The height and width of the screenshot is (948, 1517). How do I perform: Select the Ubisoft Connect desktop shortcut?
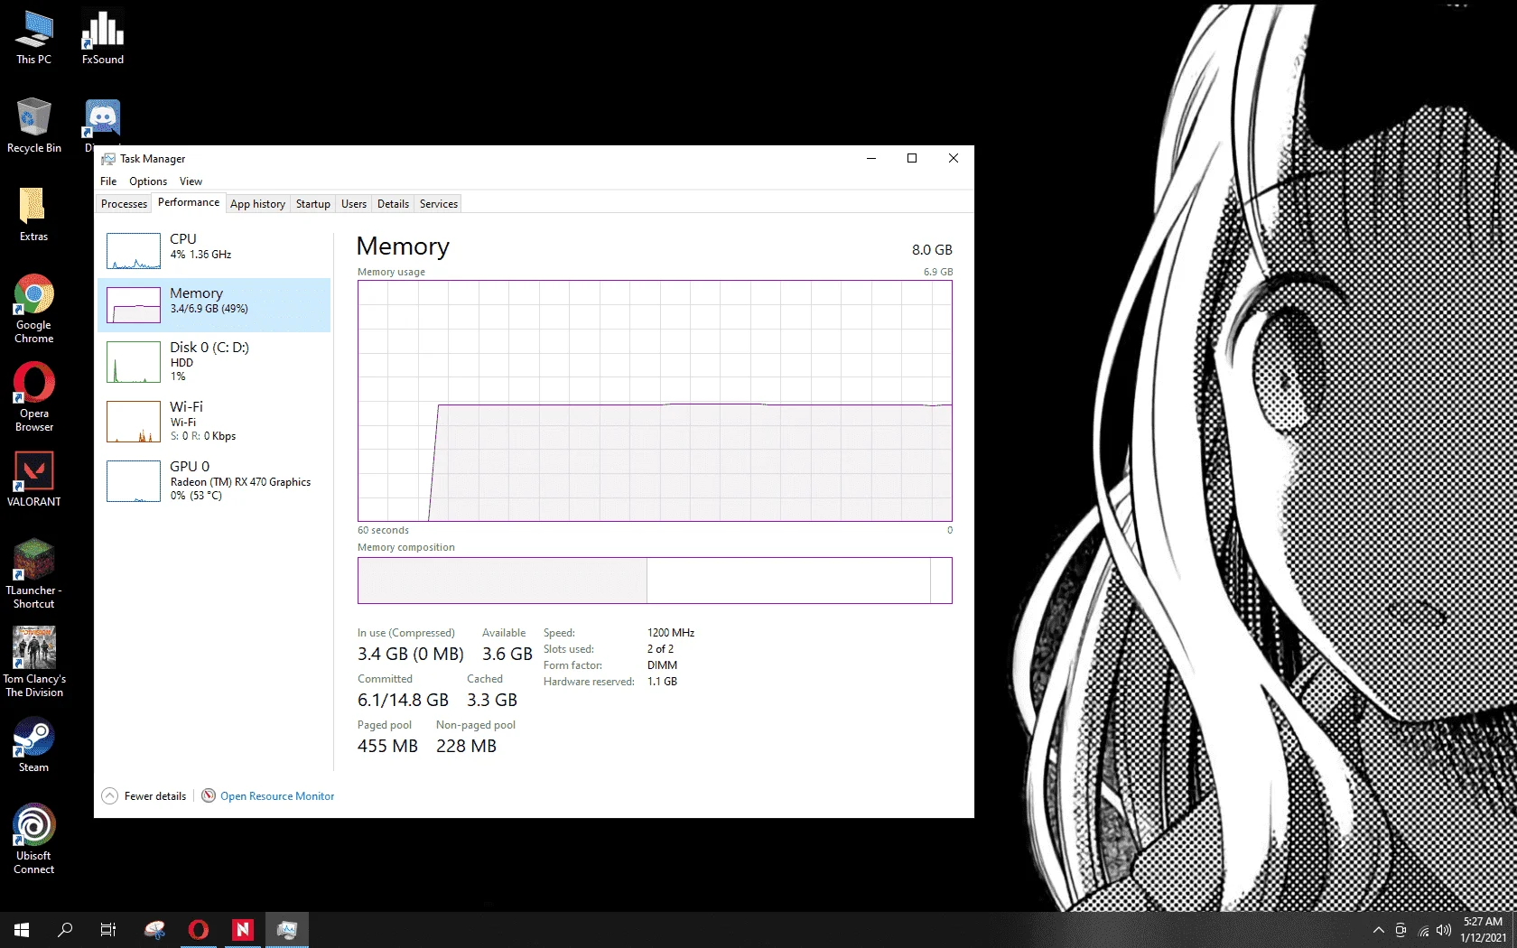(34, 840)
